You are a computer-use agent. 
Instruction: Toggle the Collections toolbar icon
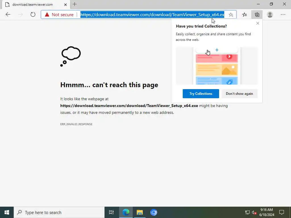[x=257, y=15]
